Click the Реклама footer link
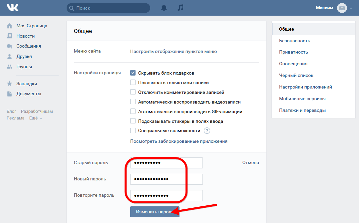 click(x=15, y=118)
